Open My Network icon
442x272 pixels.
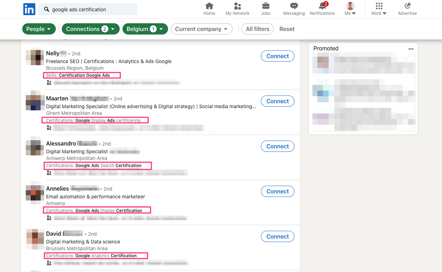[x=238, y=6]
